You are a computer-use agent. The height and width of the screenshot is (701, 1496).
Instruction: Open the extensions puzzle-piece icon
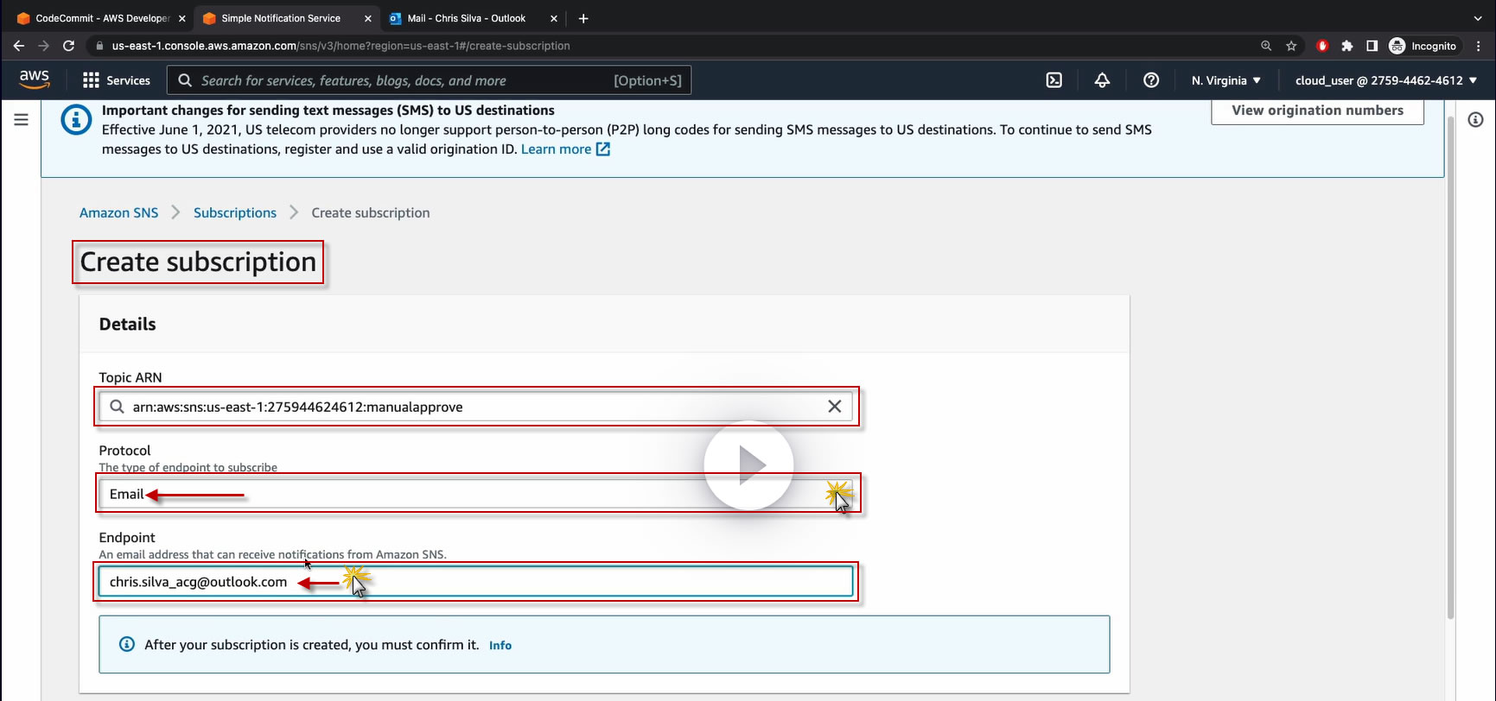click(x=1346, y=46)
